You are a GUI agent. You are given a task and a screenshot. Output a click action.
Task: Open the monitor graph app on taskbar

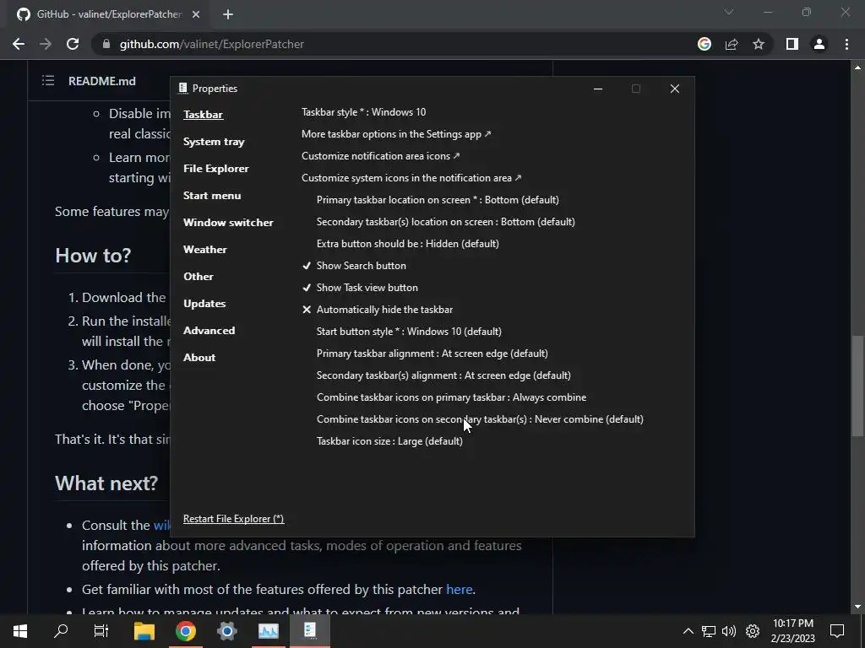[x=268, y=631]
